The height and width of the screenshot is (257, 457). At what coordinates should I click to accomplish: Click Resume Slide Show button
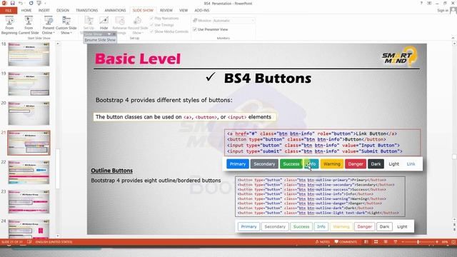[x=100, y=40]
